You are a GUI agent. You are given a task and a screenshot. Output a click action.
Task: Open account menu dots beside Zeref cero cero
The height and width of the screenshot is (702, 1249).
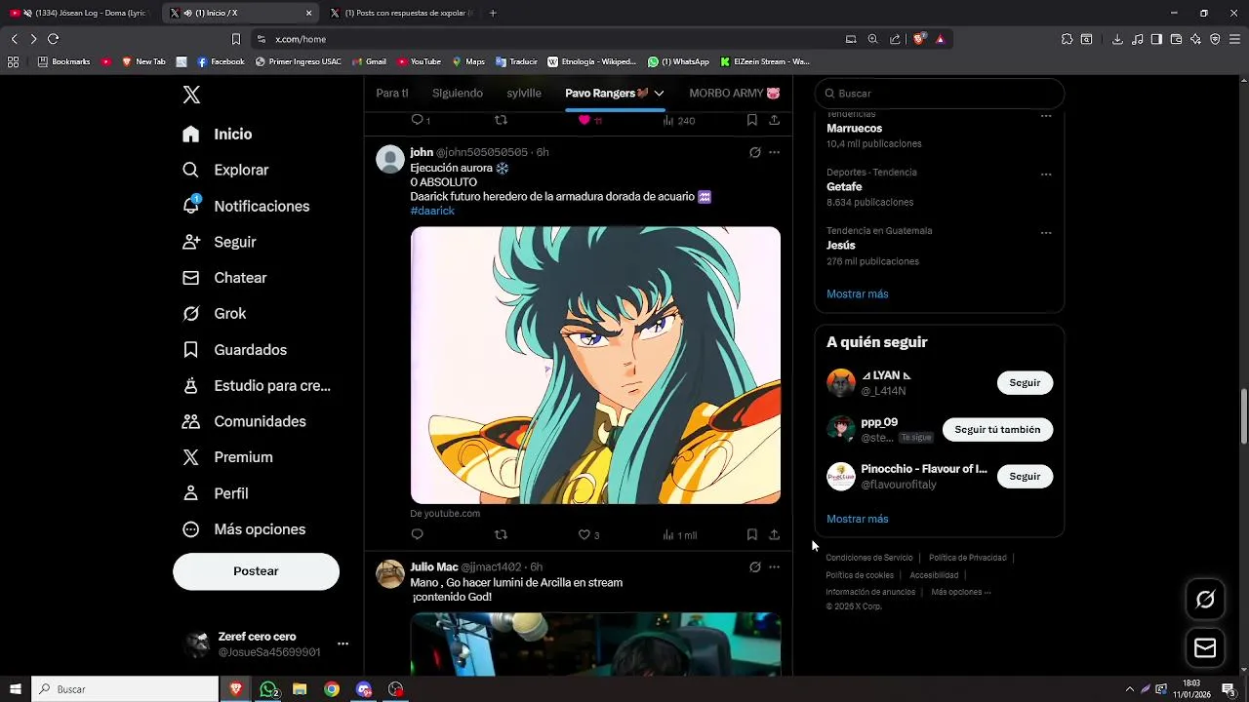point(342,643)
